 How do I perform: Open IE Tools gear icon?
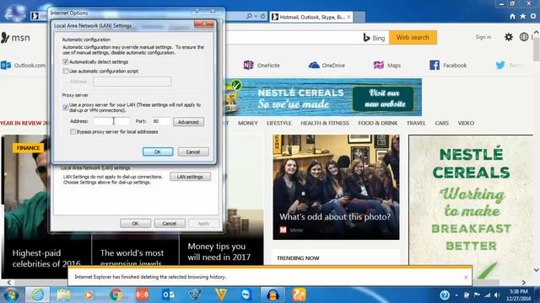pyautogui.click(x=533, y=17)
